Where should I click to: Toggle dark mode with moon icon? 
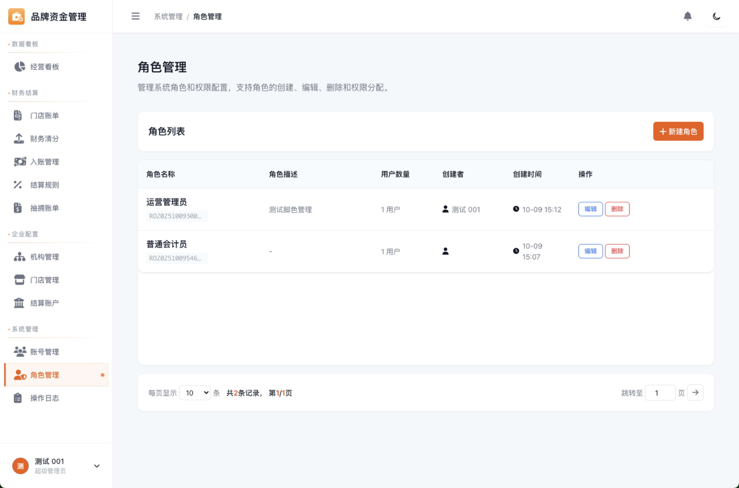[x=716, y=16]
